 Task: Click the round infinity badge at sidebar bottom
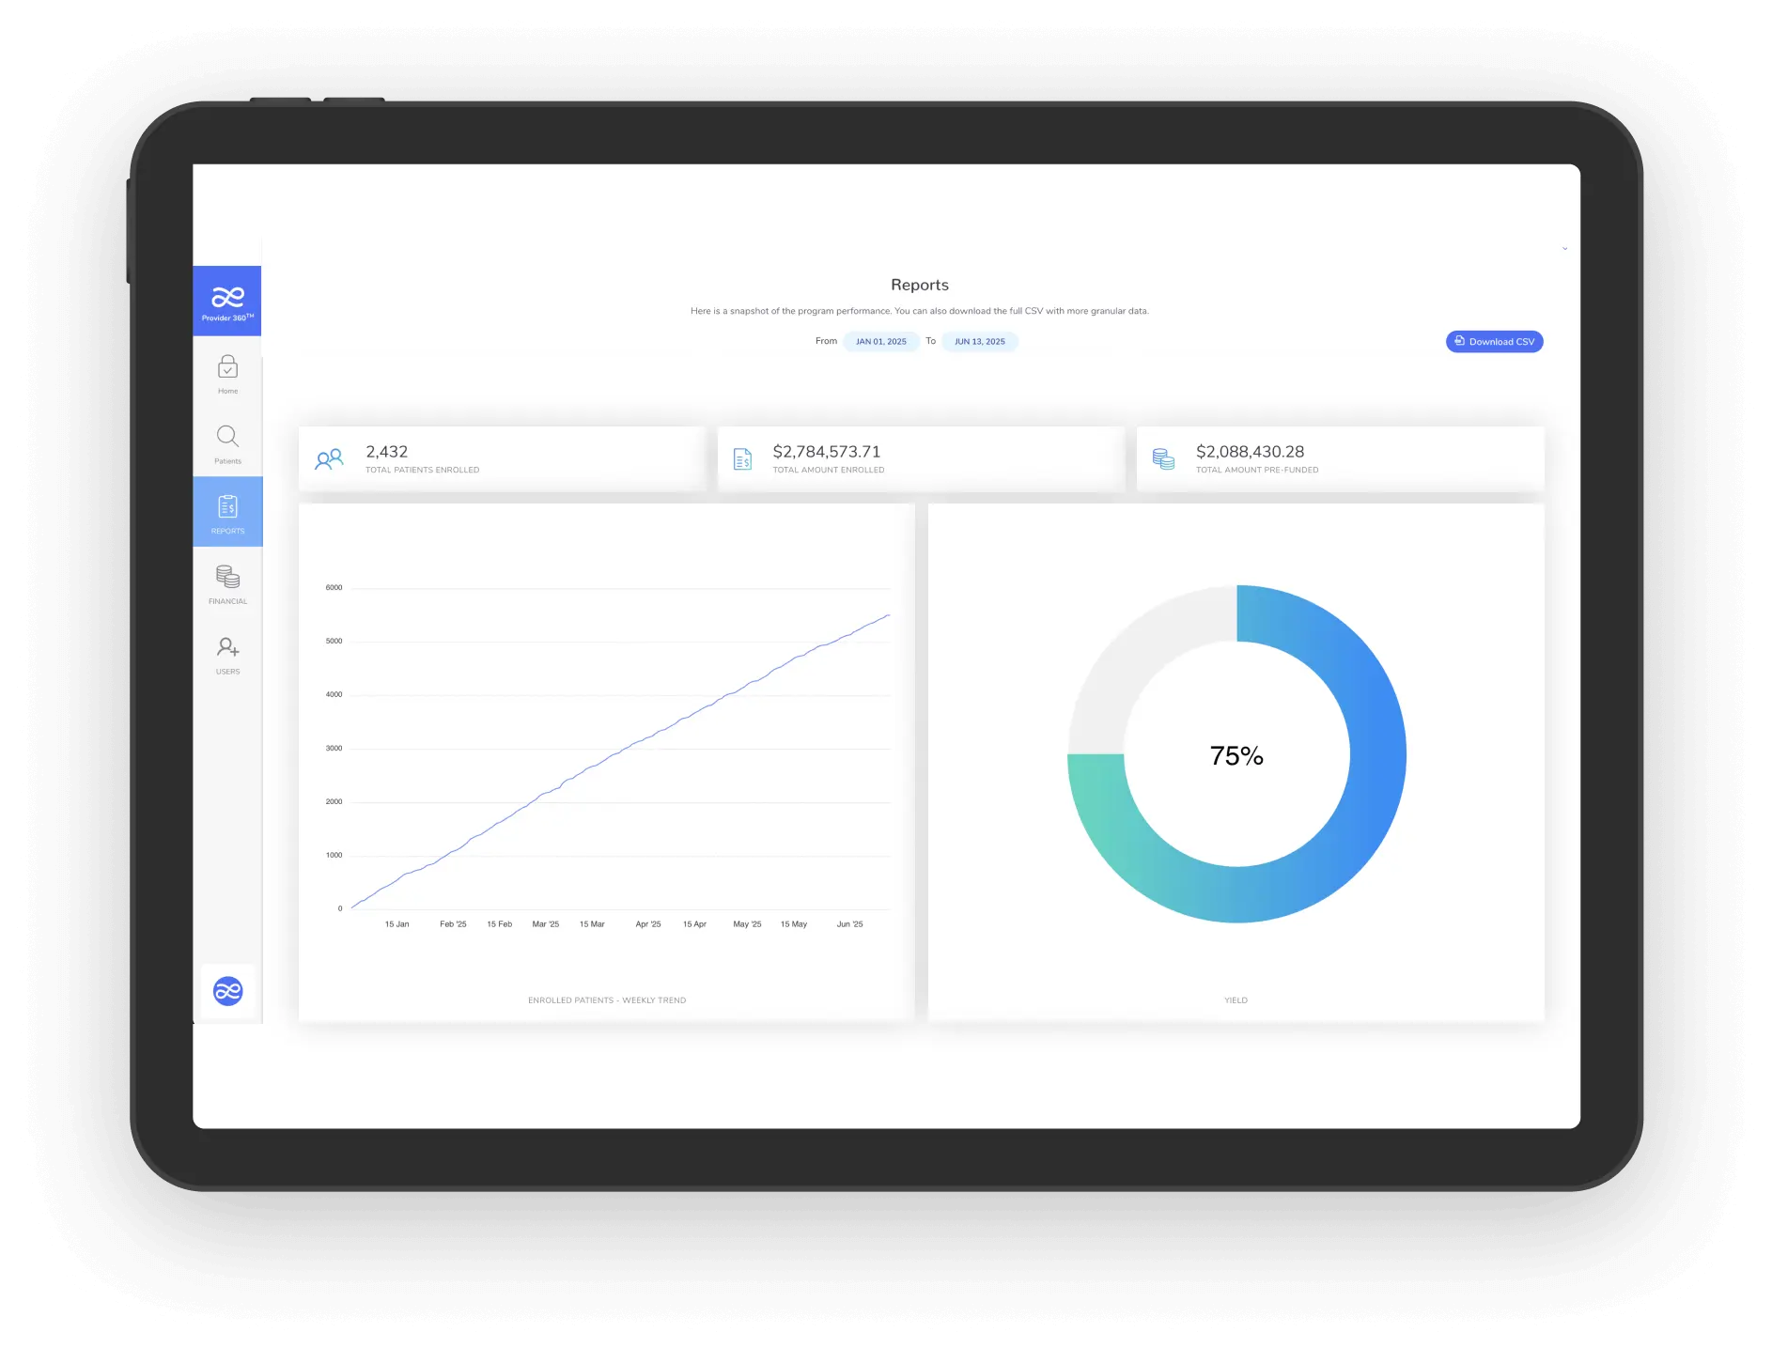point(227,991)
